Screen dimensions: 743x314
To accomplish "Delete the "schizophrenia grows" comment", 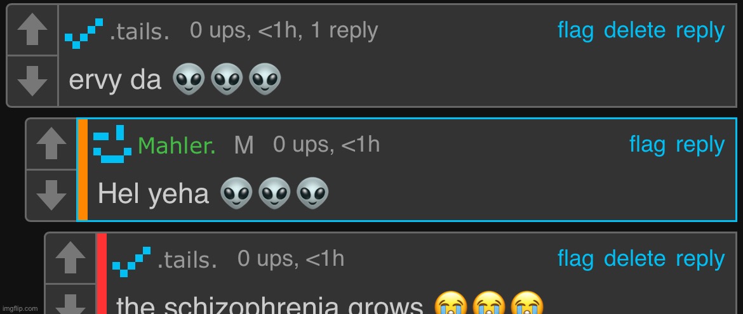I will point(635,259).
